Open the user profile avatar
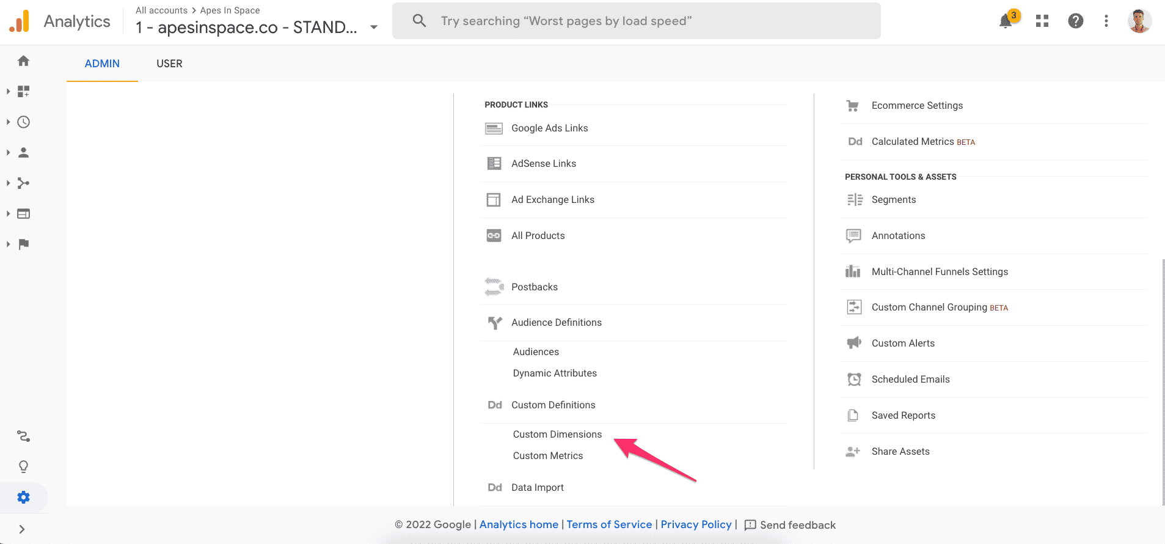This screenshot has width=1165, height=544. tap(1139, 21)
